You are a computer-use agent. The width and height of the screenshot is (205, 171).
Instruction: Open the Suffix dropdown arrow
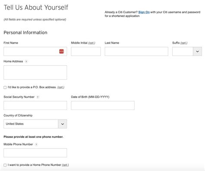[197, 52]
